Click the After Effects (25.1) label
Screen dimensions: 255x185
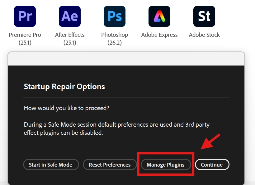(70, 39)
